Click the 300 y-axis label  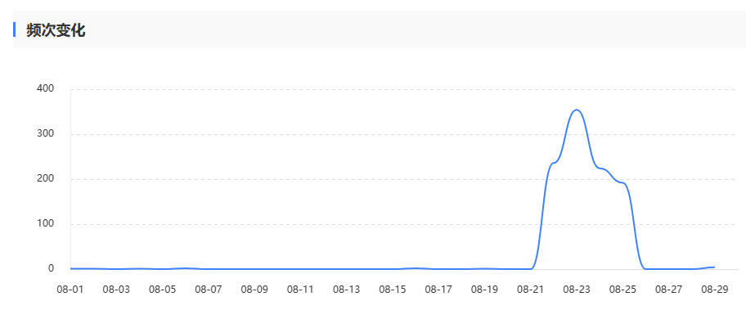click(45, 134)
